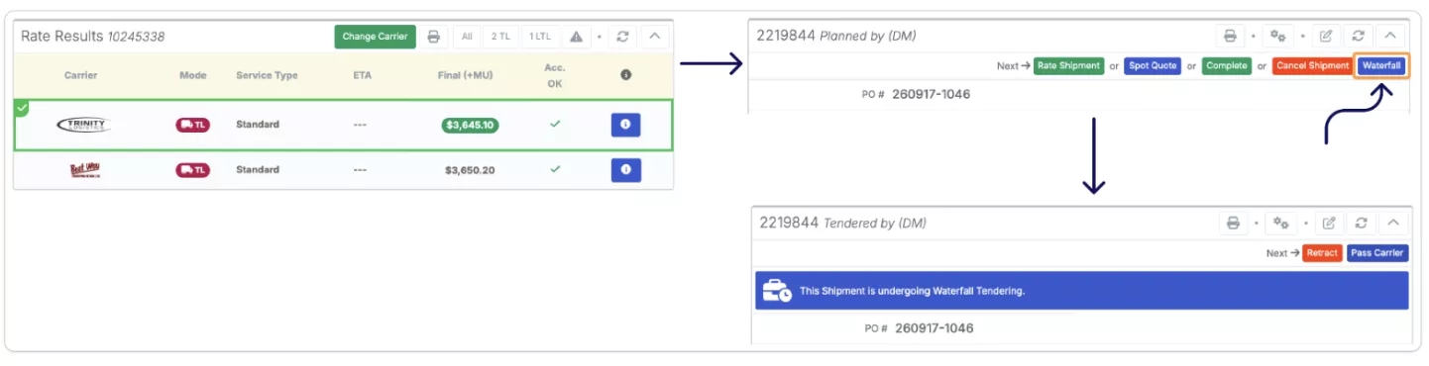Click the 2219844 Planned by (DM) title

[836, 36]
